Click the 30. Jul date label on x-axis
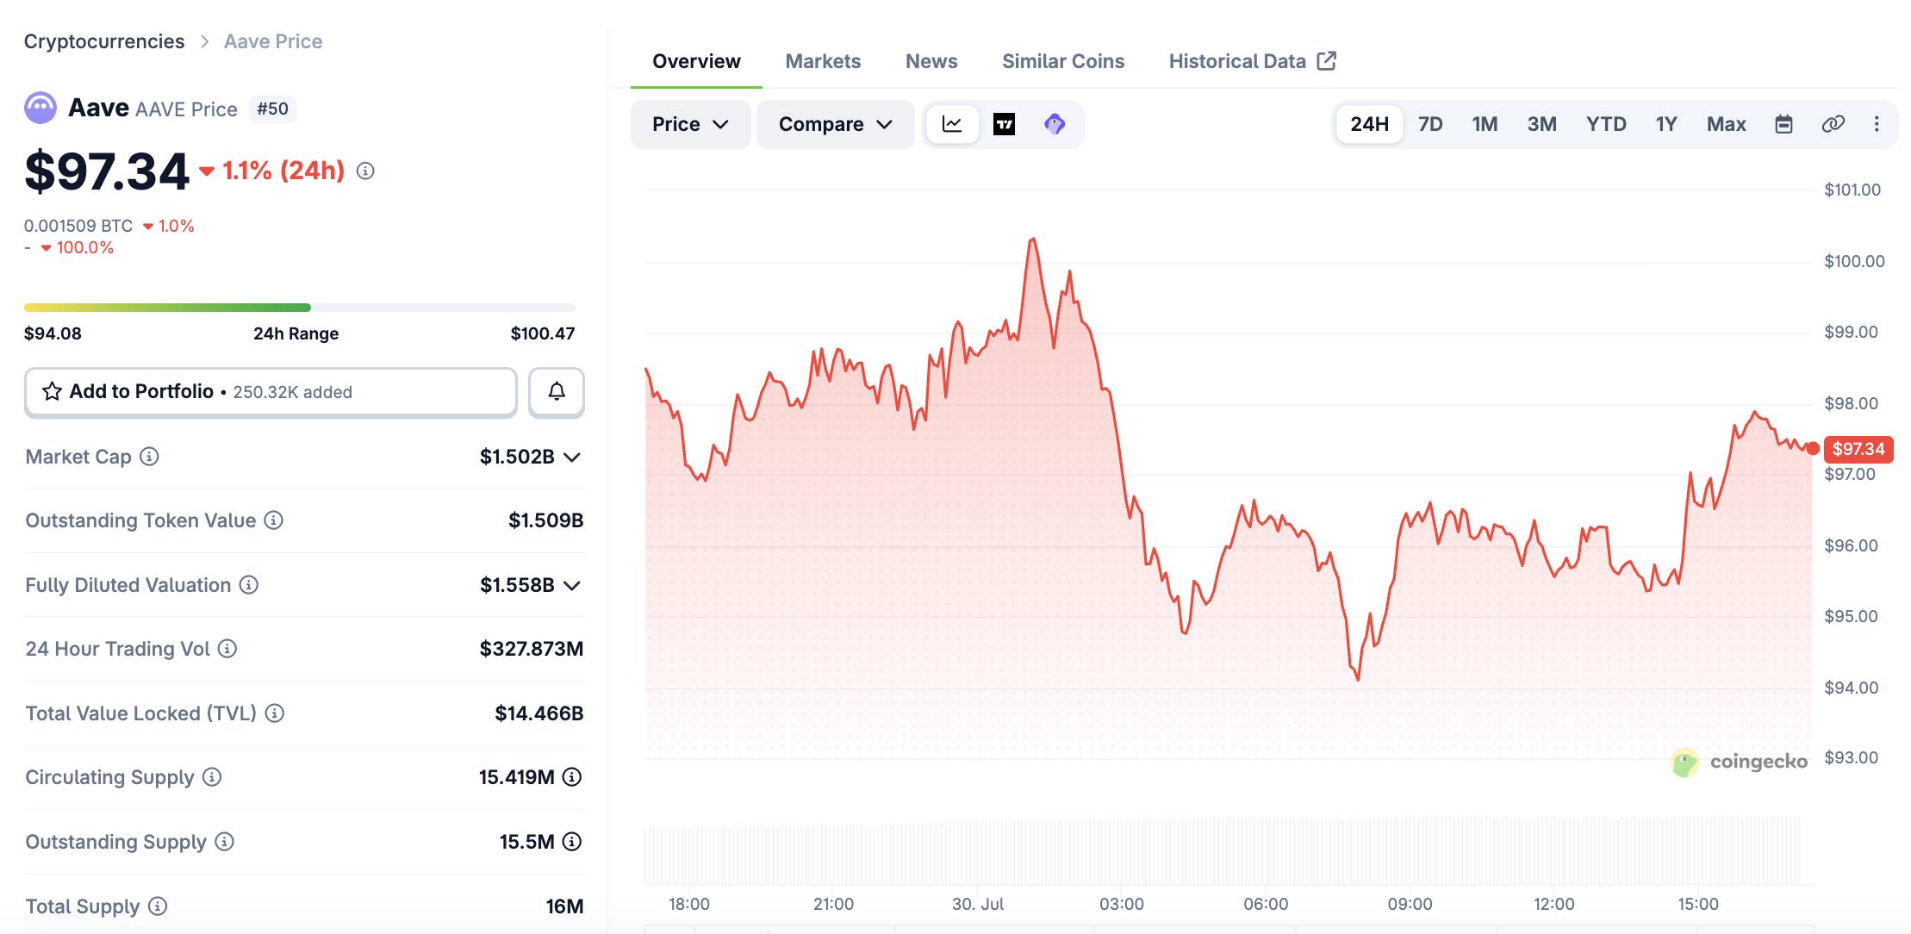1911x934 pixels. pyautogui.click(x=978, y=904)
